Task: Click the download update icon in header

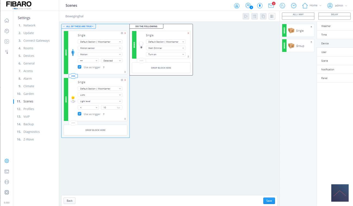Action: (260, 5)
